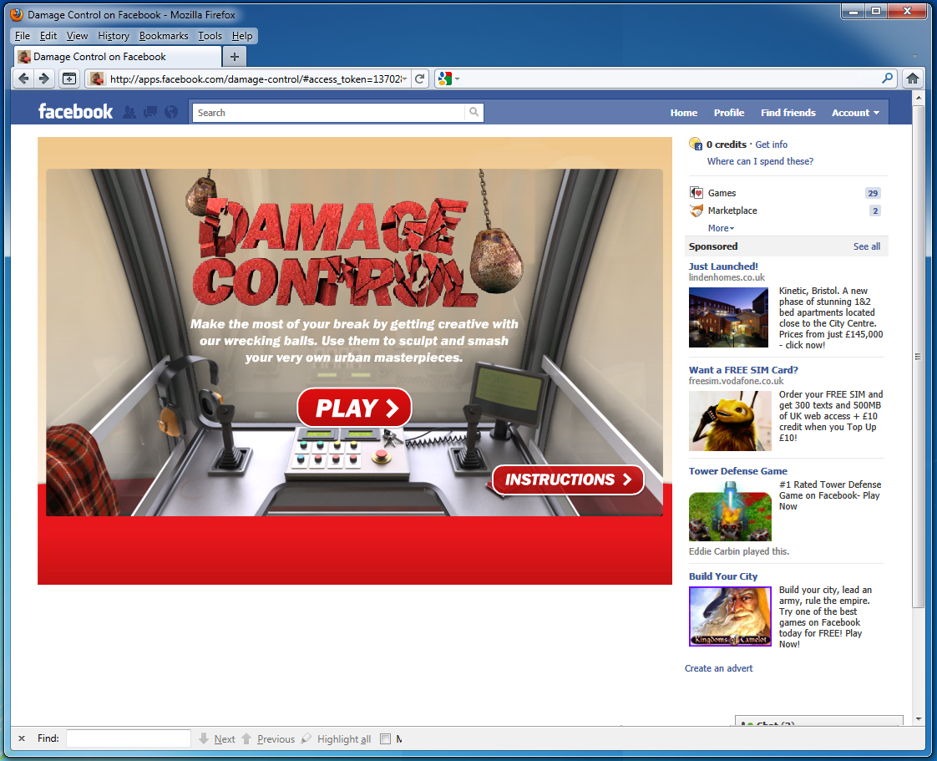Open Facebook messages icon
Screen dimensions: 937x761
point(150,112)
